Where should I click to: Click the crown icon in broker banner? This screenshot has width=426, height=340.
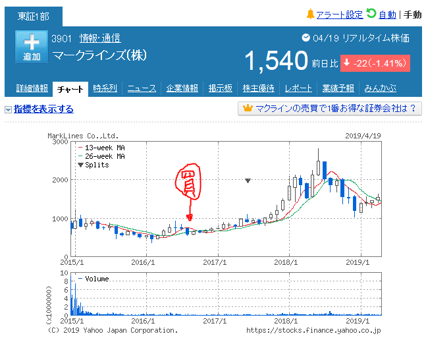[x=248, y=109]
